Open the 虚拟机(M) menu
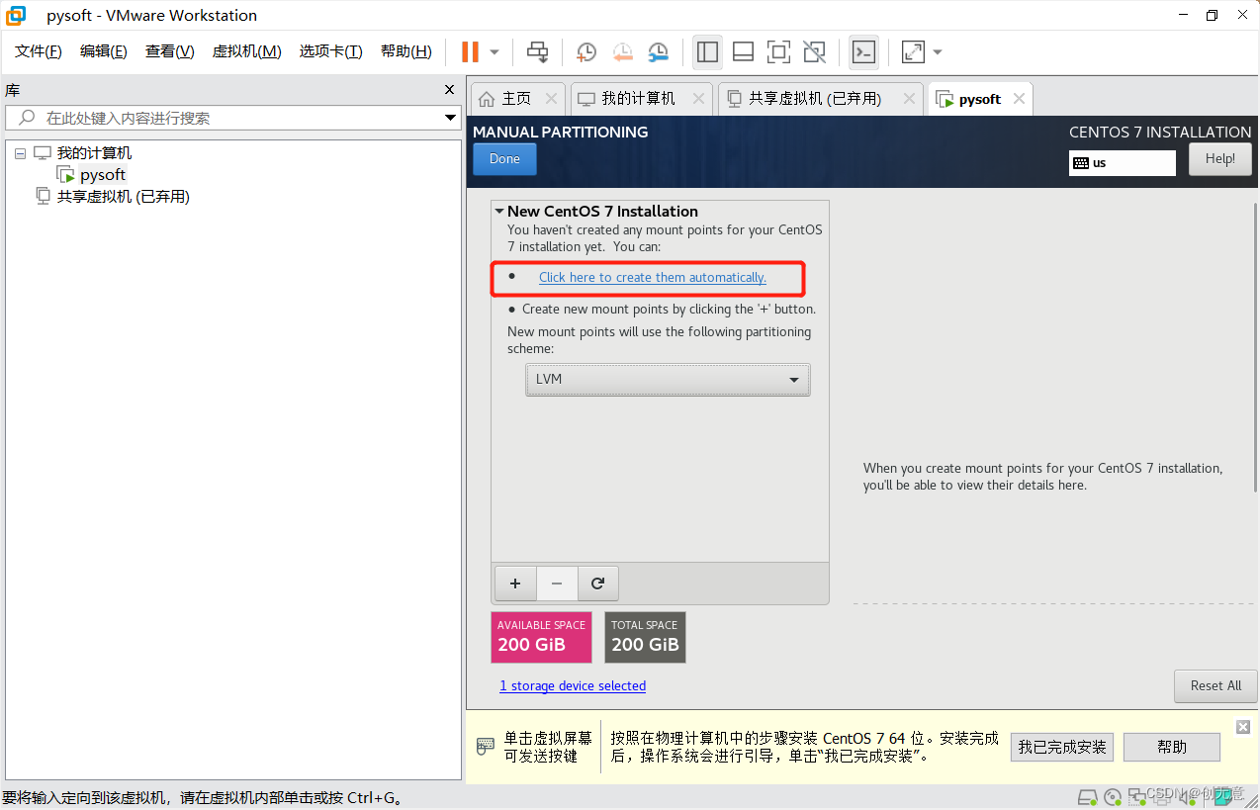Viewport: 1260px width, 810px height. pos(247,51)
